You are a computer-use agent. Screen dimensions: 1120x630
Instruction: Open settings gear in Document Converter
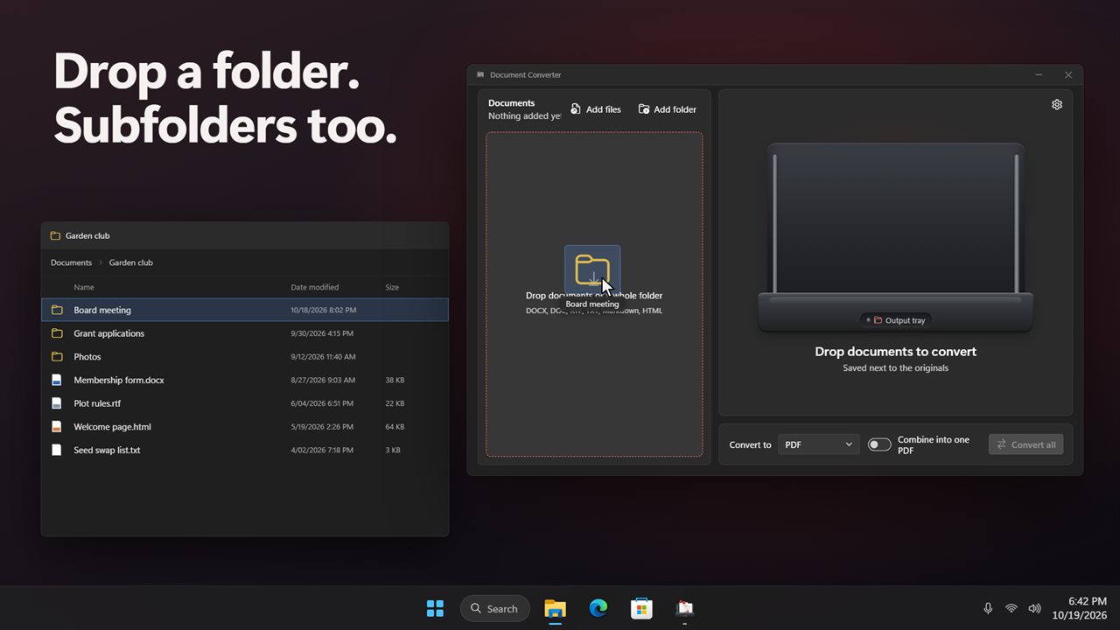tap(1057, 104)
